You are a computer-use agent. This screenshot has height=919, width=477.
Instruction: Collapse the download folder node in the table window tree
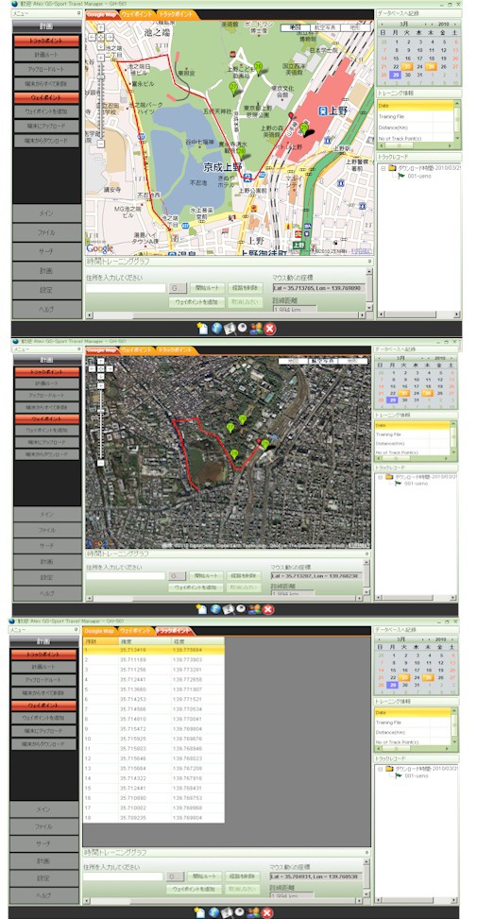[x=381, y=768]
